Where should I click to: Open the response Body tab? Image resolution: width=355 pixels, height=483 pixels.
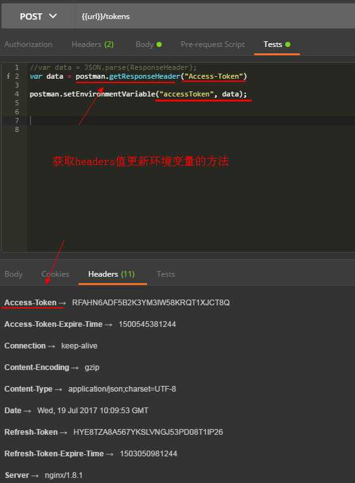(13, 274)
